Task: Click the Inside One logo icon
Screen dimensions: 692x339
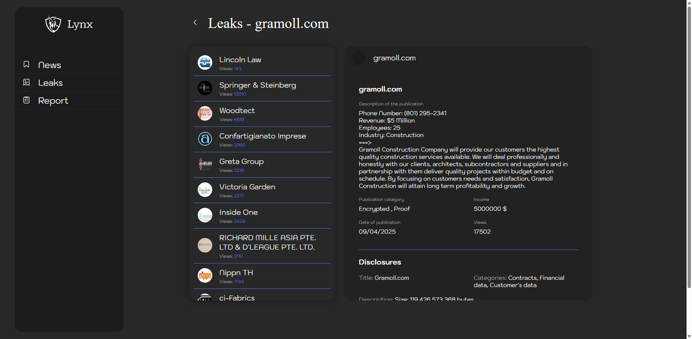Action: [x=205, y=215]
